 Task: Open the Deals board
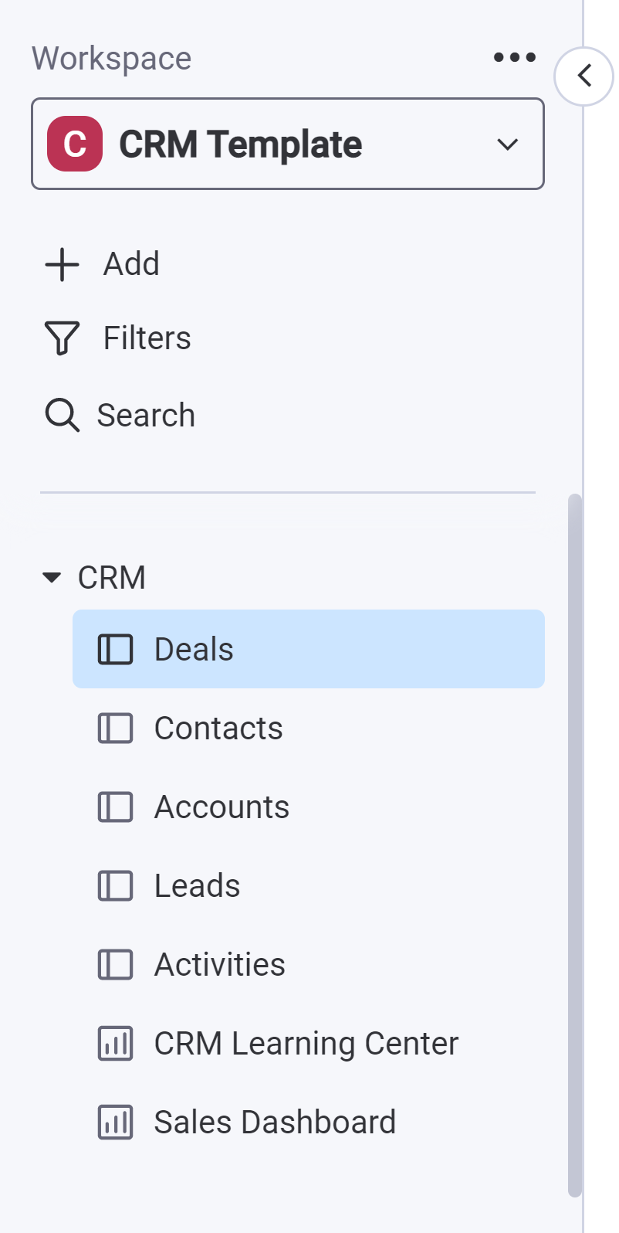coord(194,649)
